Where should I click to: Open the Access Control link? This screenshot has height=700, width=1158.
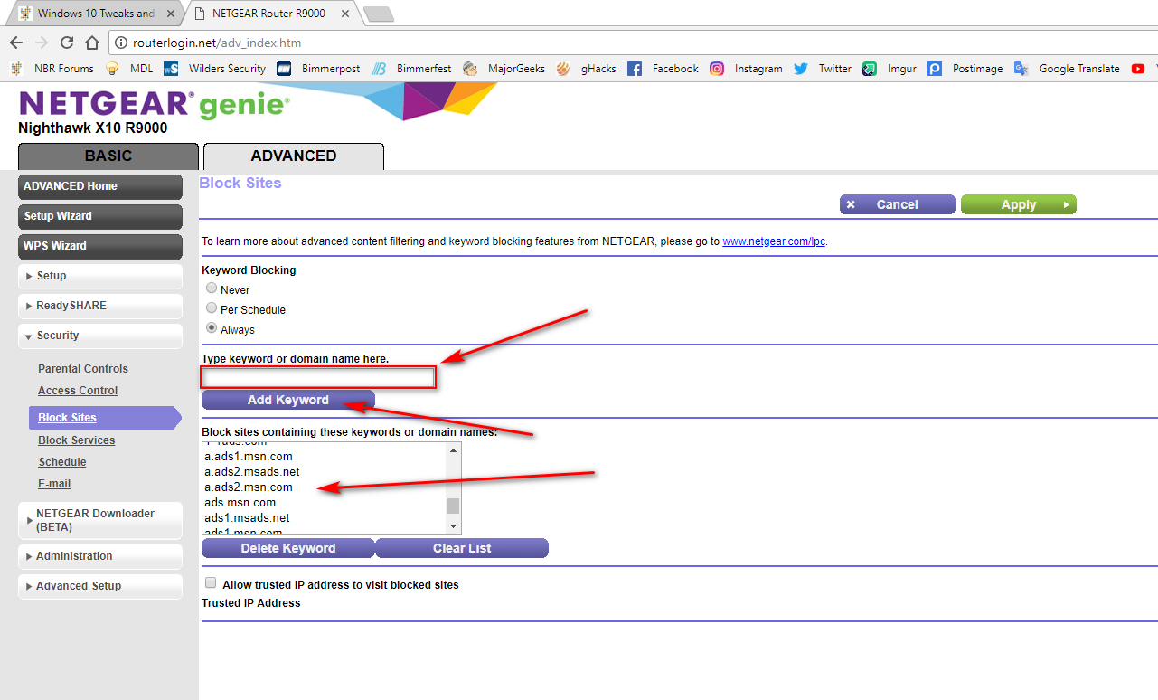click(78, 391)
